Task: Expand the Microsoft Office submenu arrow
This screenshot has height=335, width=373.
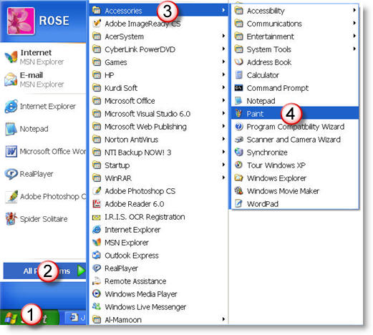Action: click(x=223, y=100)
